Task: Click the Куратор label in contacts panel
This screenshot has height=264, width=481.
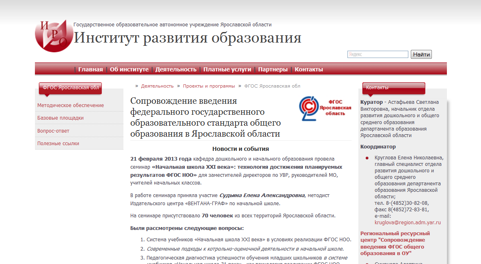Action: pos(371,102)
